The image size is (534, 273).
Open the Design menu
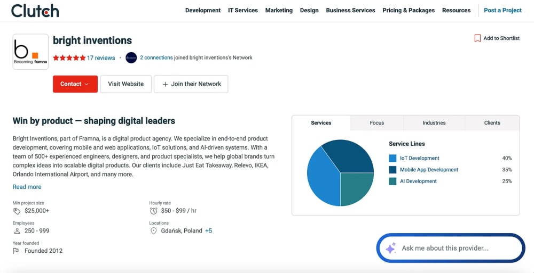[309, 11]
